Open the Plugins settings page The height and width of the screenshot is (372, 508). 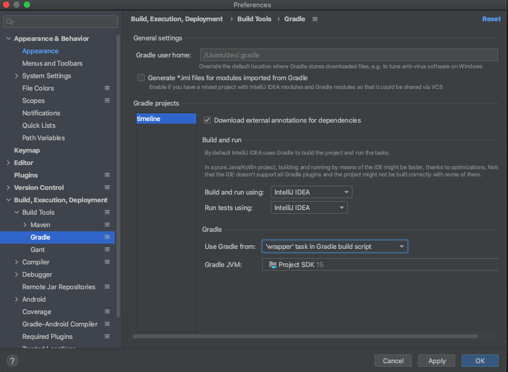26,175
